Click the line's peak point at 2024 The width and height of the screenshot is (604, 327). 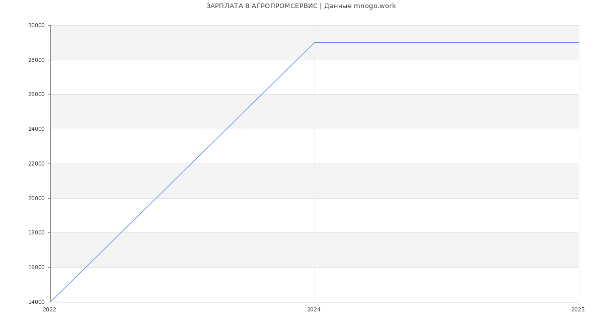(x=315, y=42)
